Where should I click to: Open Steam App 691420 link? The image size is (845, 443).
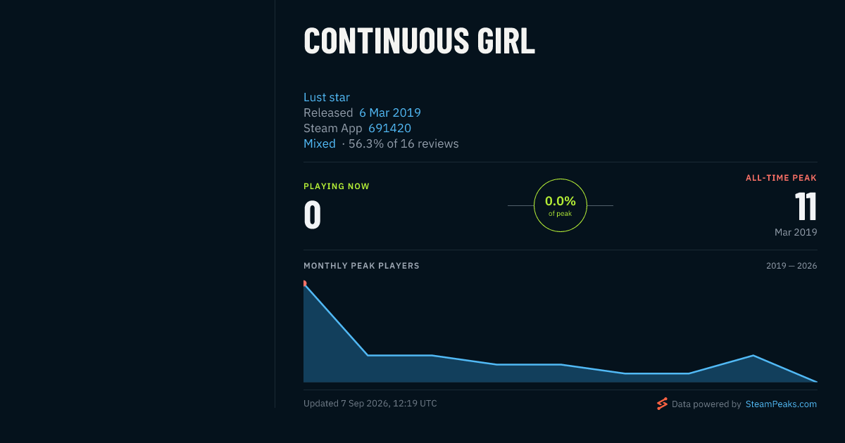point(389,129)
